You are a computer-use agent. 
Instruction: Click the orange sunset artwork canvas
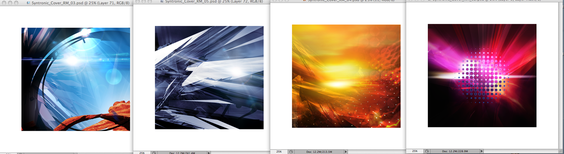click(x=346, y=76)
